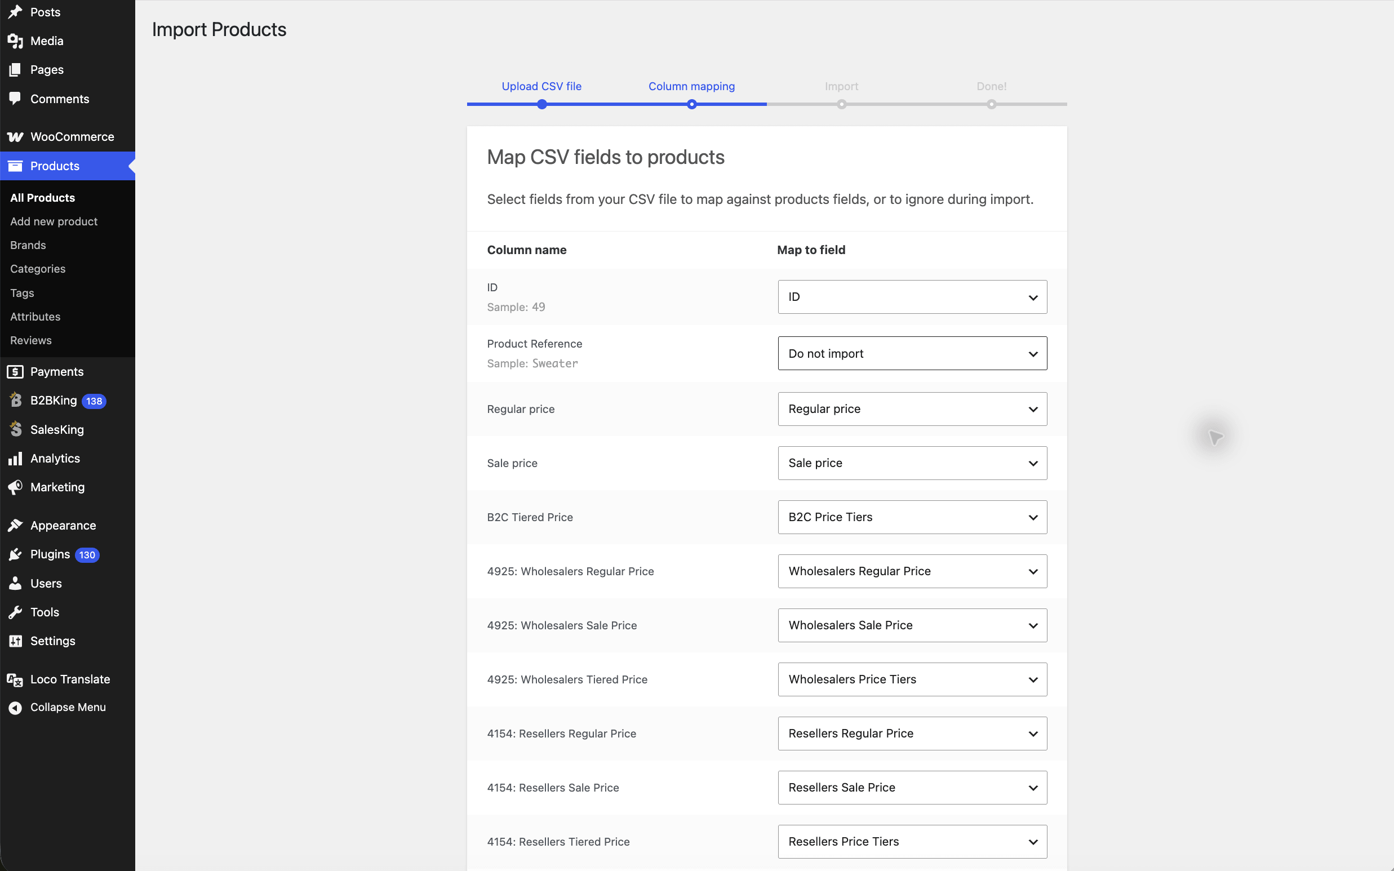This screenshot has height=871, width=1394.
Task: Click the Plugins 130 update badge
Action: point(87,556)
